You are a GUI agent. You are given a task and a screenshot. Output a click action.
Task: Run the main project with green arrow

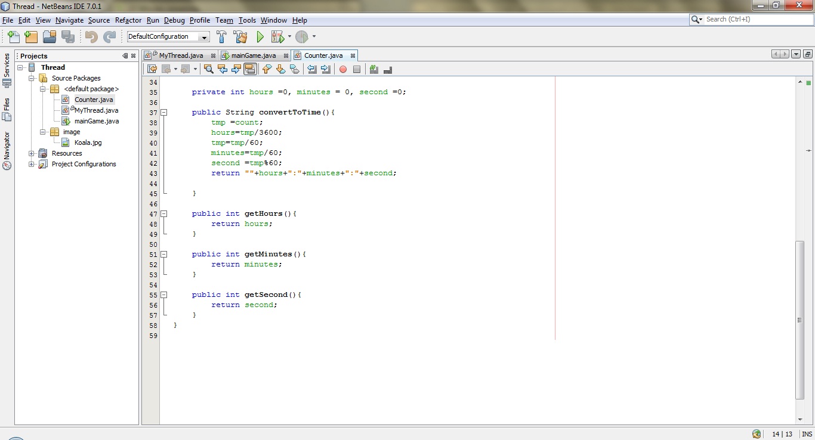pos(260,37)
